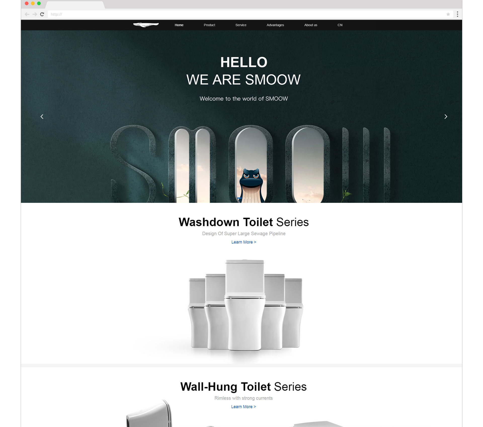Switch language with the CN link

(x=340, y=25)
